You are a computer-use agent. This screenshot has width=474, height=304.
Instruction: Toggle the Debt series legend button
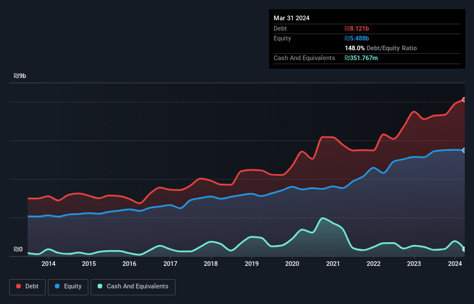(x=27, y=287)
